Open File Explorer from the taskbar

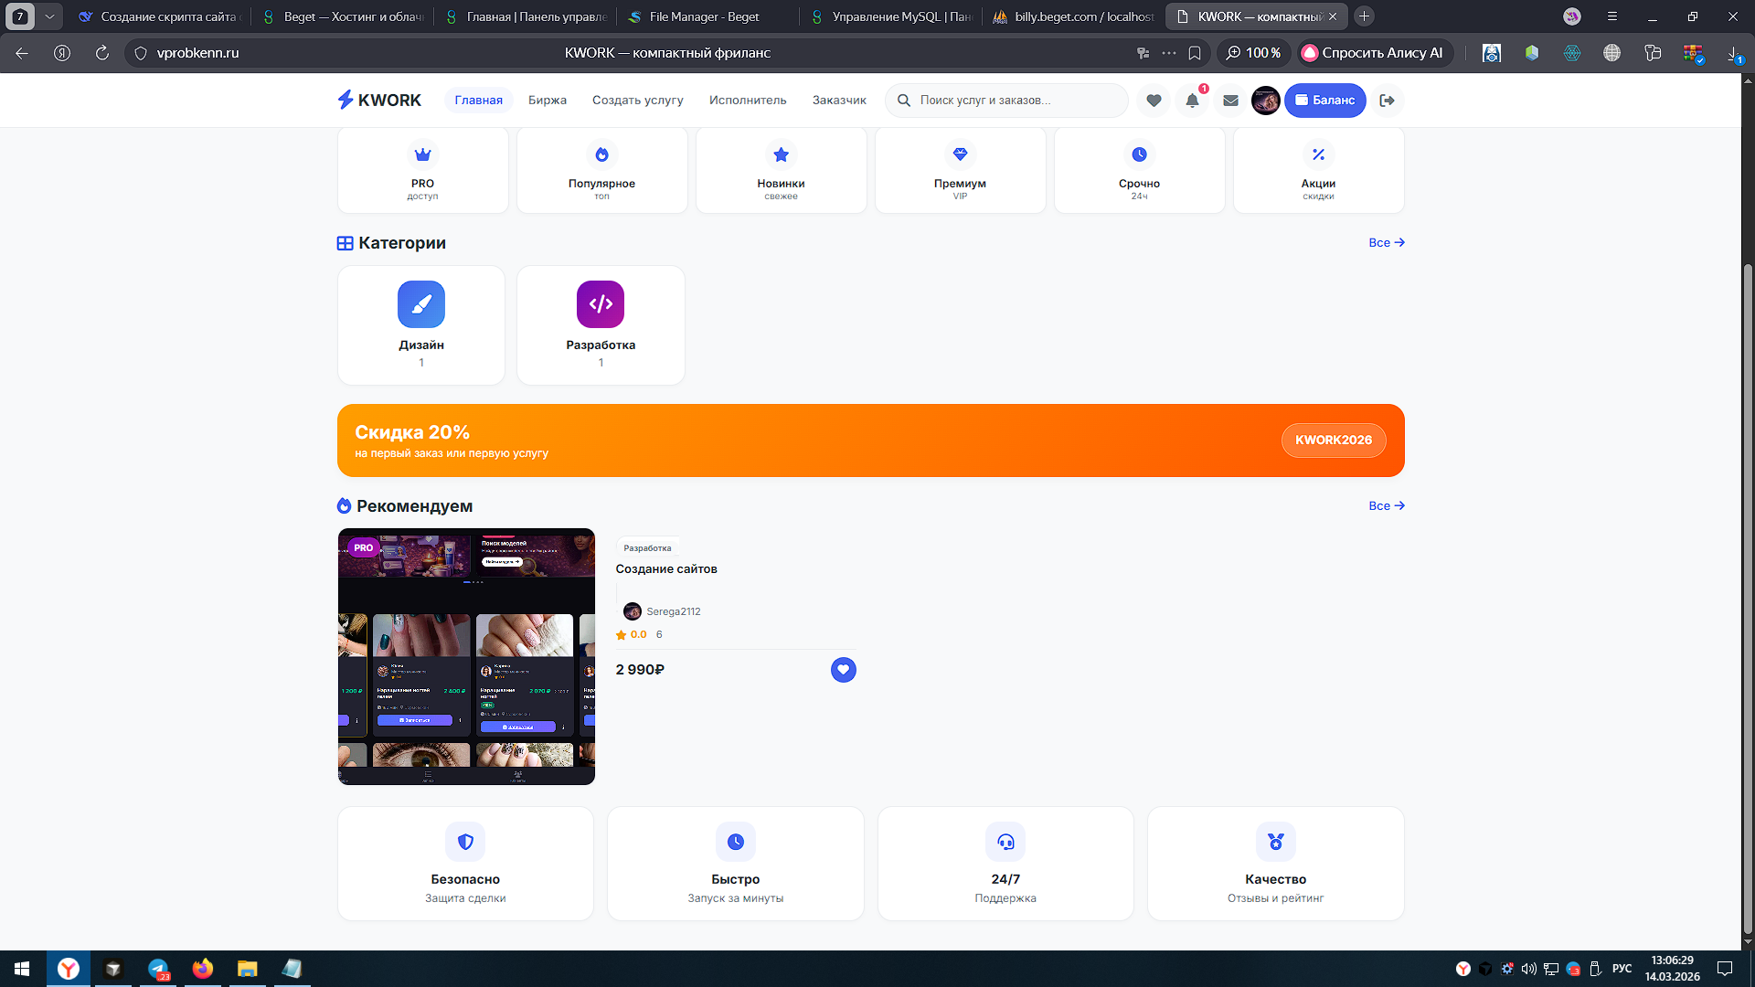tap(247, 969)
